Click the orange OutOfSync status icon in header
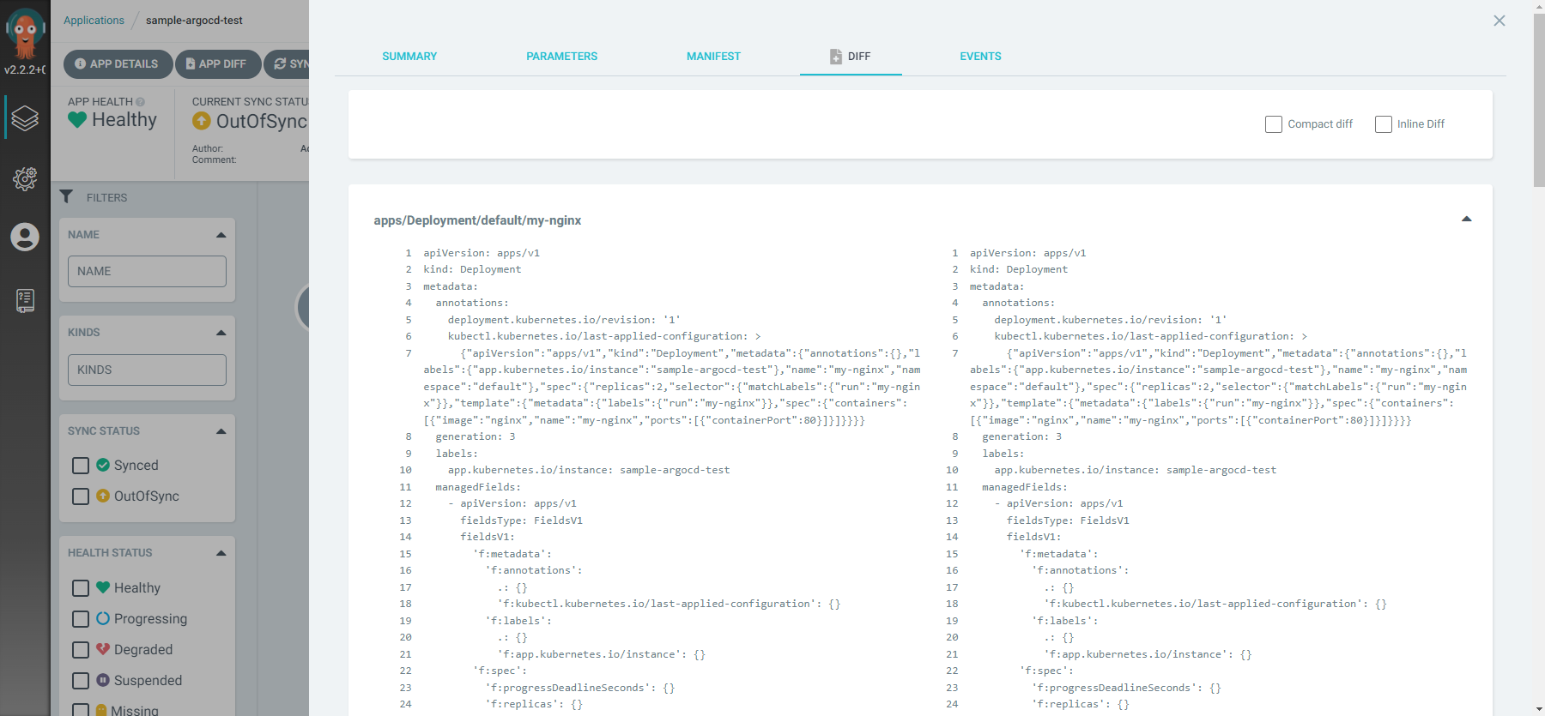1545x716 pixels. coord(202,121)
